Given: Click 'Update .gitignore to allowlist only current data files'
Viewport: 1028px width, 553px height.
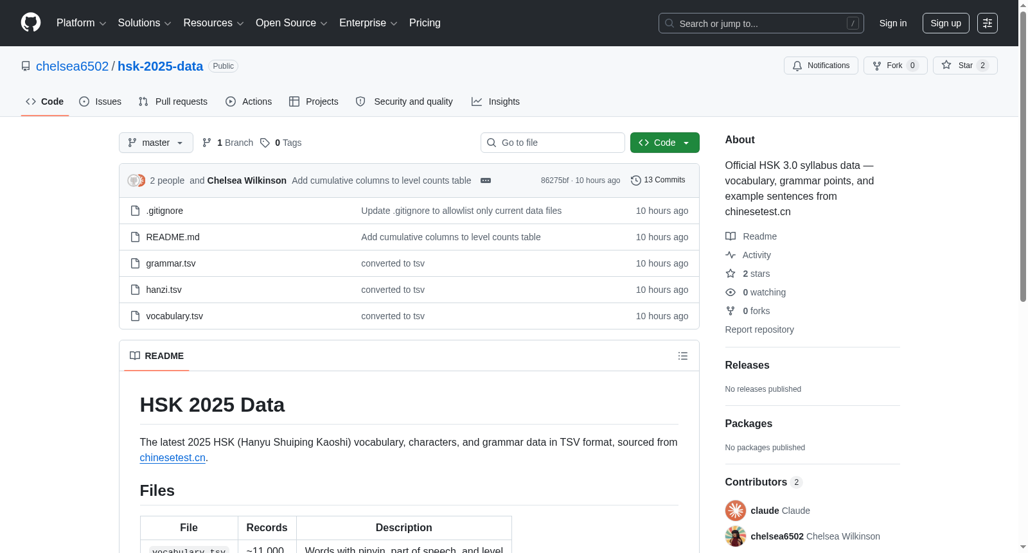Looking at the screenshot, I should coord(461,211).
